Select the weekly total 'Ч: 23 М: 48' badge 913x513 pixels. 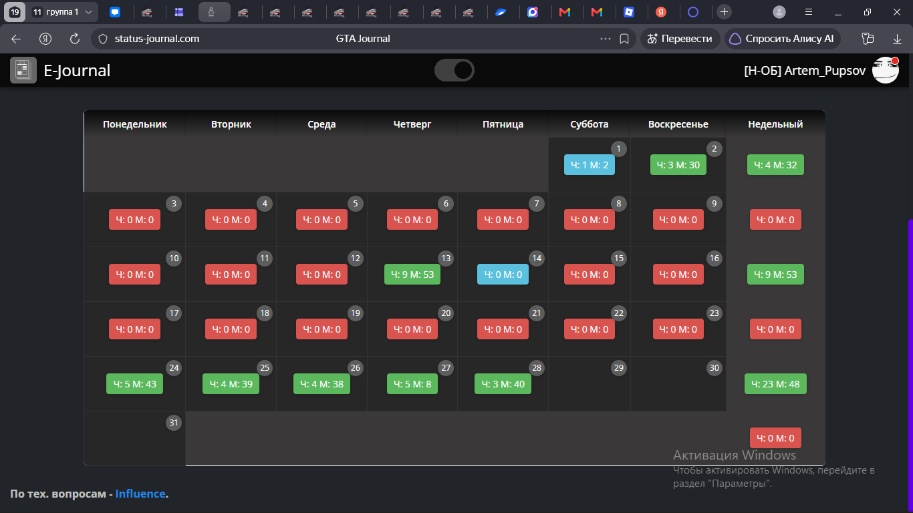[x=776, y=384]
